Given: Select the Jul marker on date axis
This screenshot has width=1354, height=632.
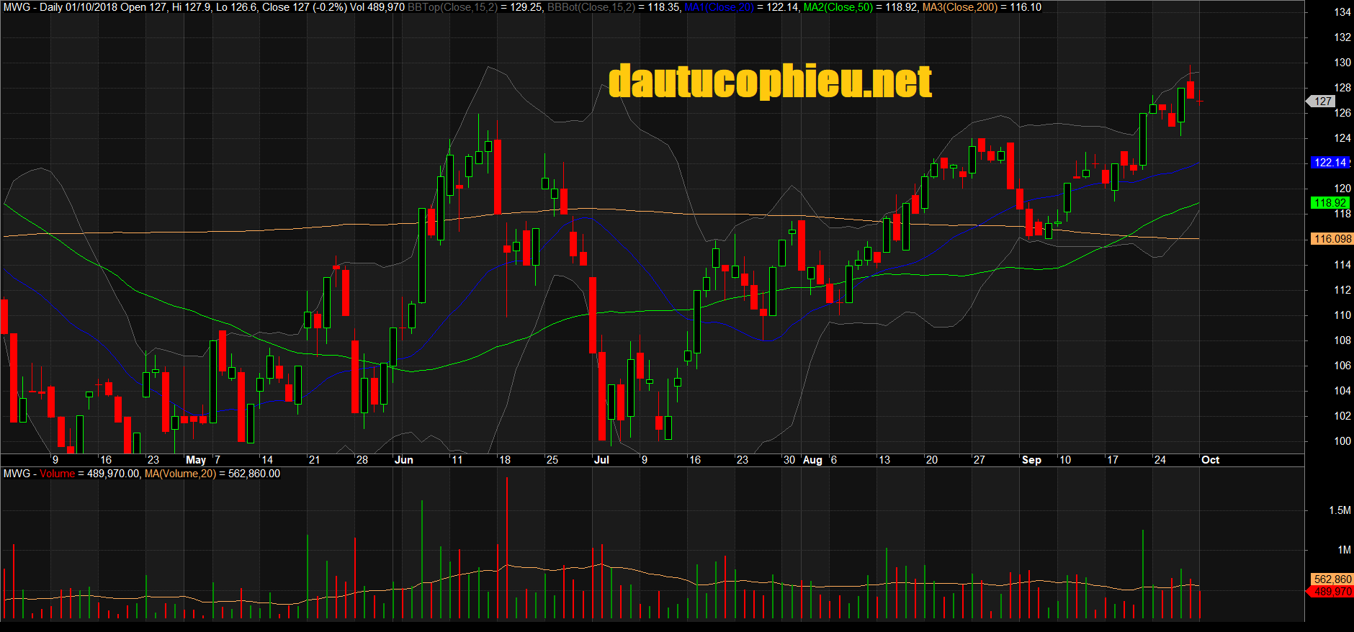Looking at the screenshot, I should click(601, 460).
